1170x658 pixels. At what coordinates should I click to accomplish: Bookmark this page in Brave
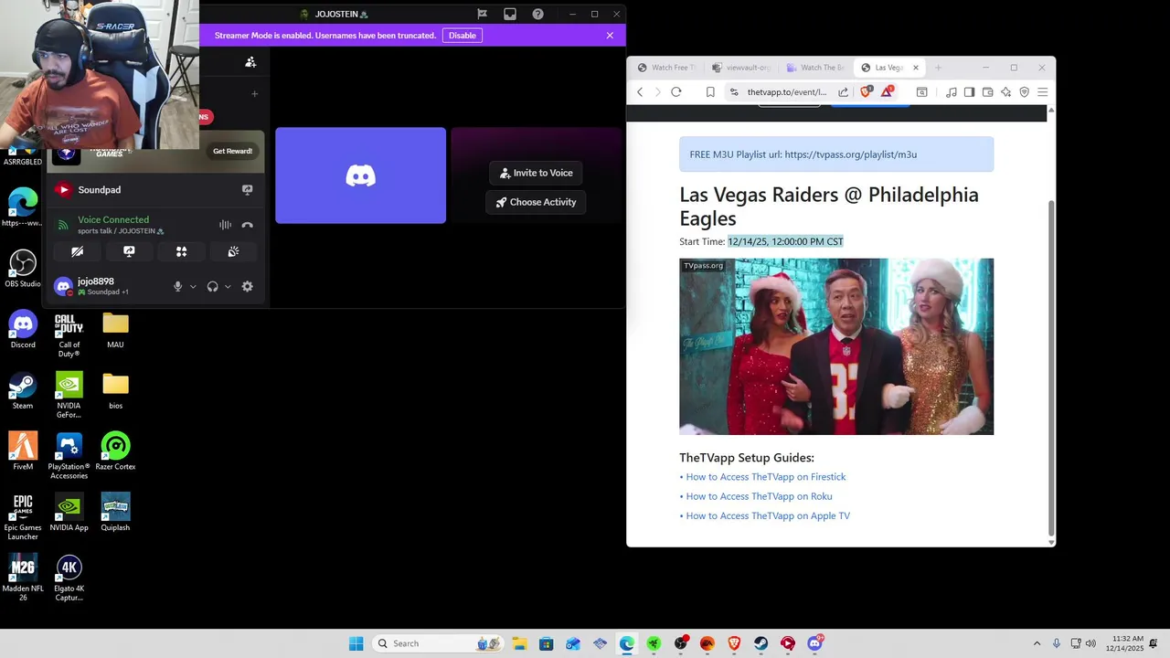point(710,92)
